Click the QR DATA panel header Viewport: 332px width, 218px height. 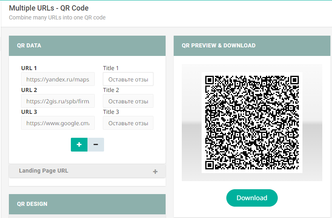coord(87,46)
